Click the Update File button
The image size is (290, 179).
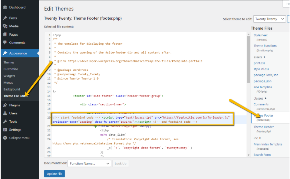coord(54,174)
